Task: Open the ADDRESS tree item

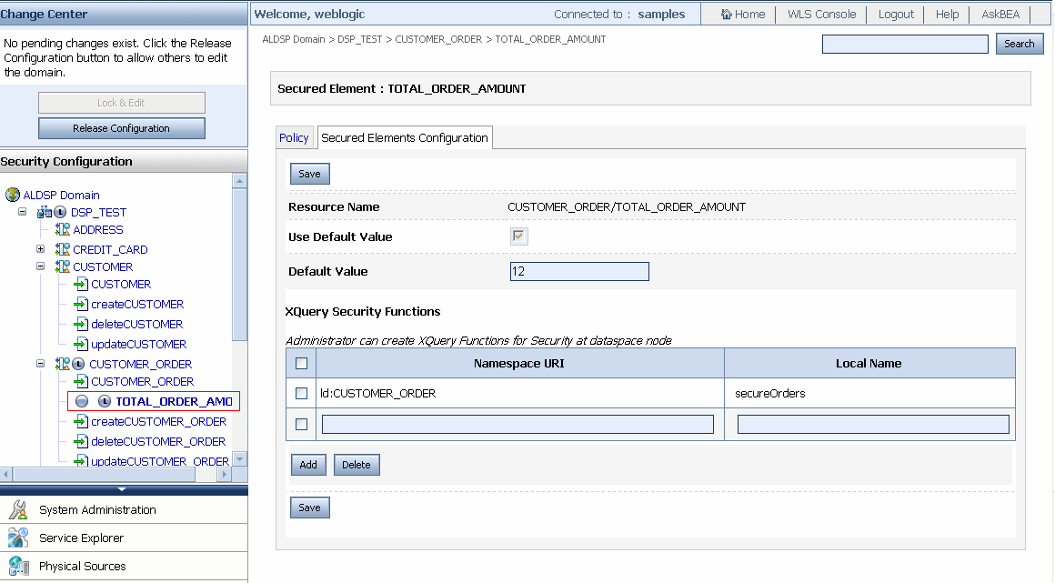Action: pyautogui.click(x=97, y=229)
